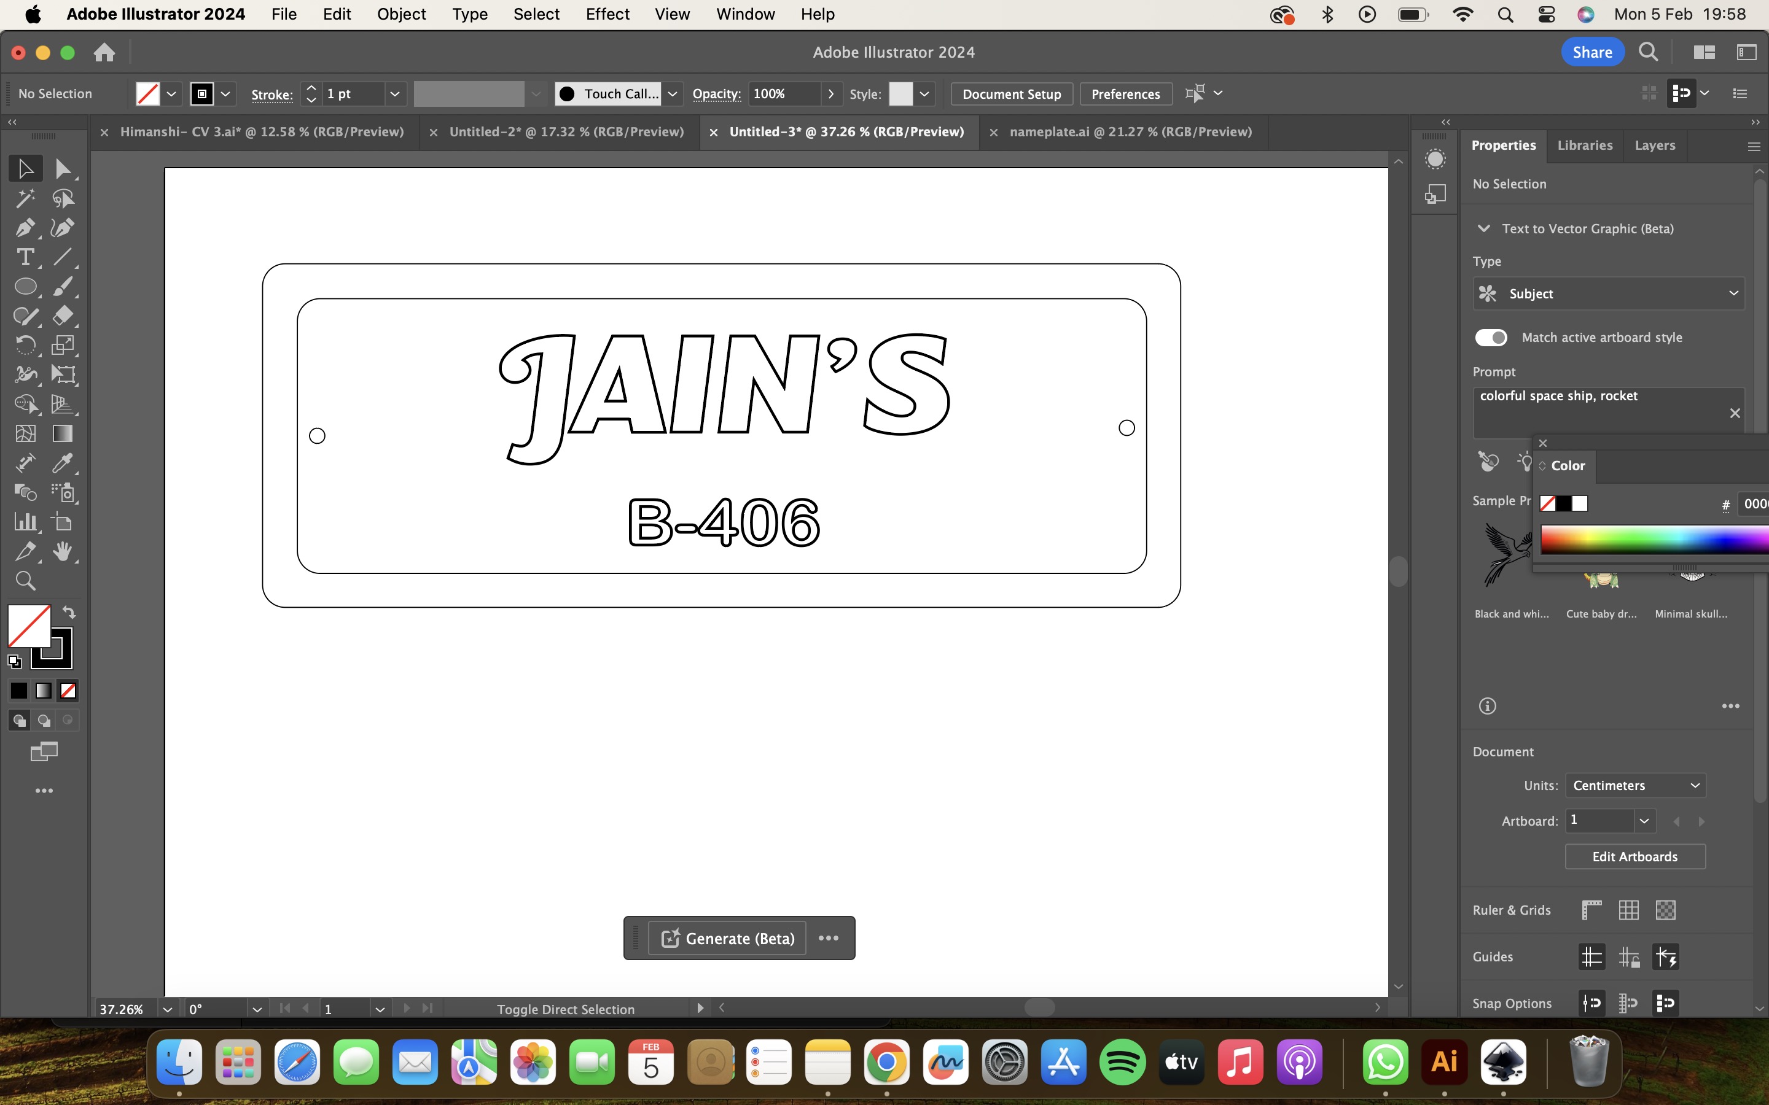This screenshot has height=1105, width=1769.
Task: Pick a color from the spectrum bar
Action: (x=1654, y=541)
